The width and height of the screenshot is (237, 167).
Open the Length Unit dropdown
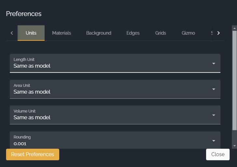(x=111, y=63)
